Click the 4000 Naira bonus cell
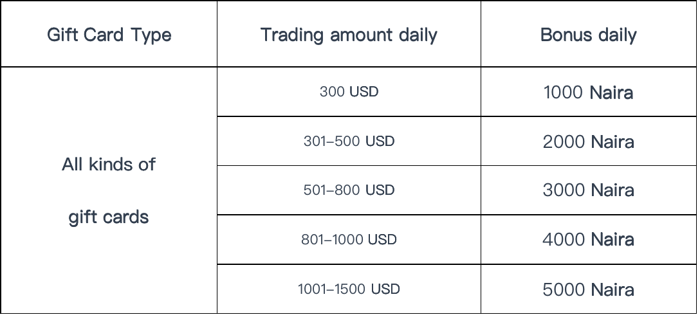The height and width of the screenshot is (317, 700). coord(589,240)
